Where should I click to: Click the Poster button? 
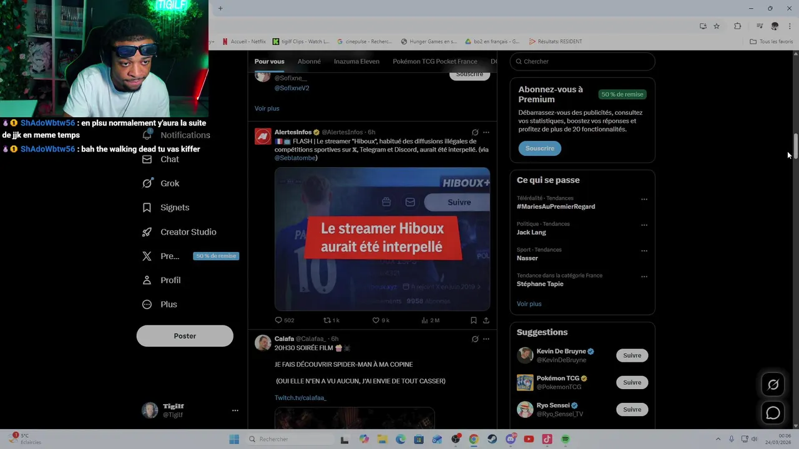[185, 336]
